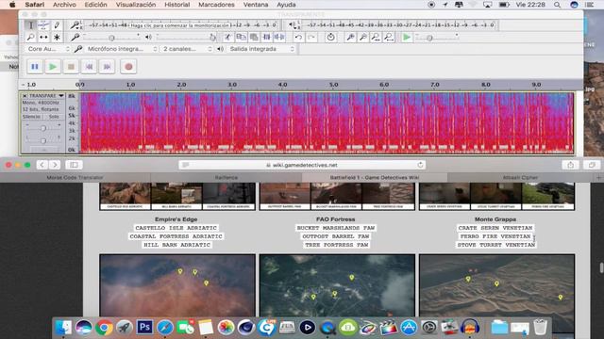Screen dimensions: 604x339
Task: Adjust the recording volume slider in Audacity
Action: (111, 38)
